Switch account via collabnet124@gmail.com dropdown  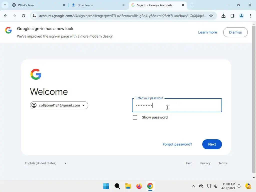(59, 105)
